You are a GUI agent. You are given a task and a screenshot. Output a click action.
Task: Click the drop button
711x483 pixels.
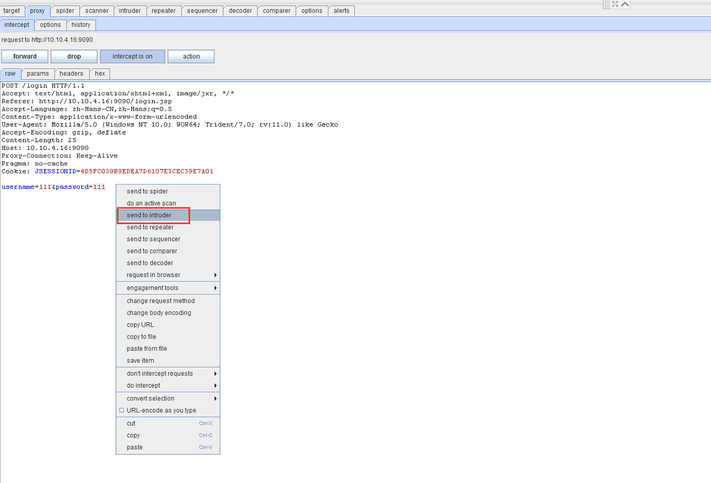coord(74,56)
